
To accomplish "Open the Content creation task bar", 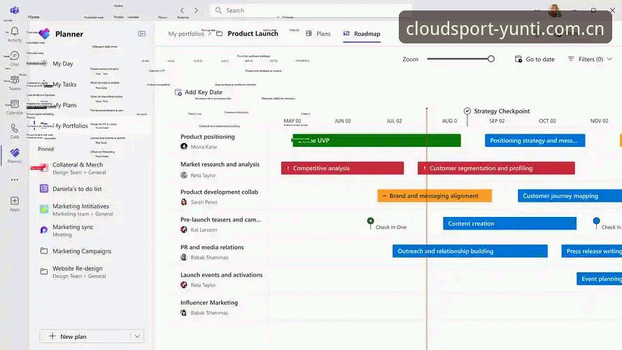I will coord(510,223).
